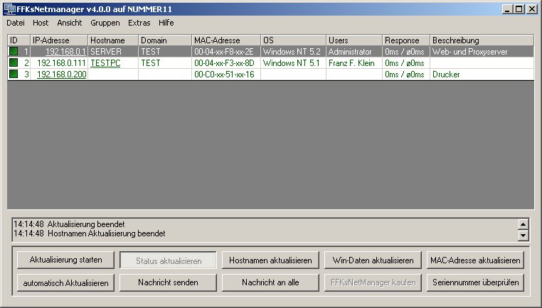Click response time cell of SERVER row
Image resolution: width=542 pixels, height=308 pixels.
click(405, 52)
